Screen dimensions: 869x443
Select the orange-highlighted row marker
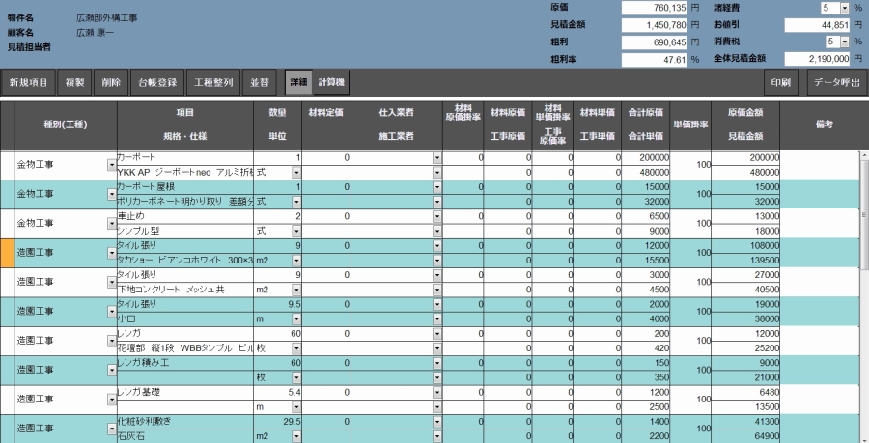point(7,253)
